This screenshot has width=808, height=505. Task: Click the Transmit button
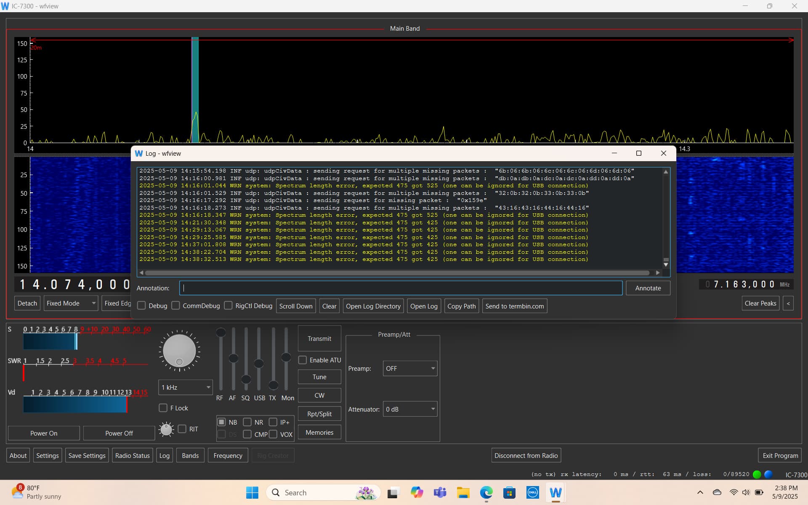pos(319,338)
